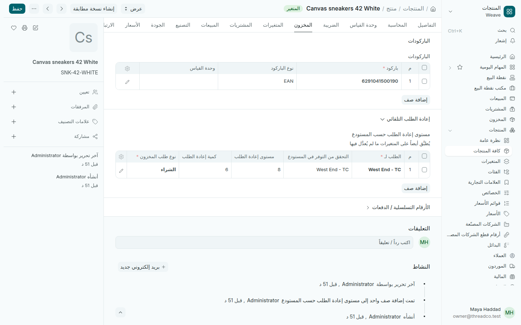Add row to reorder levels table
Screen dimensions: 521x325
click(416, 188)
